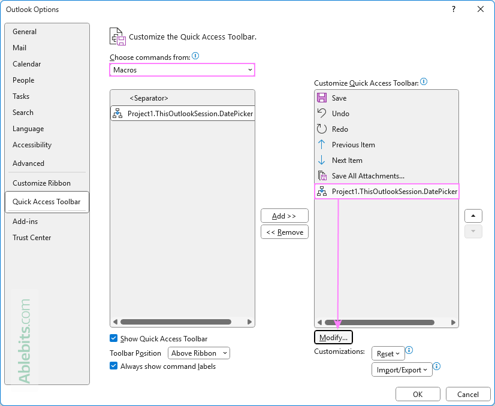Click horizontal scrollbar of toolbar list

379,322
